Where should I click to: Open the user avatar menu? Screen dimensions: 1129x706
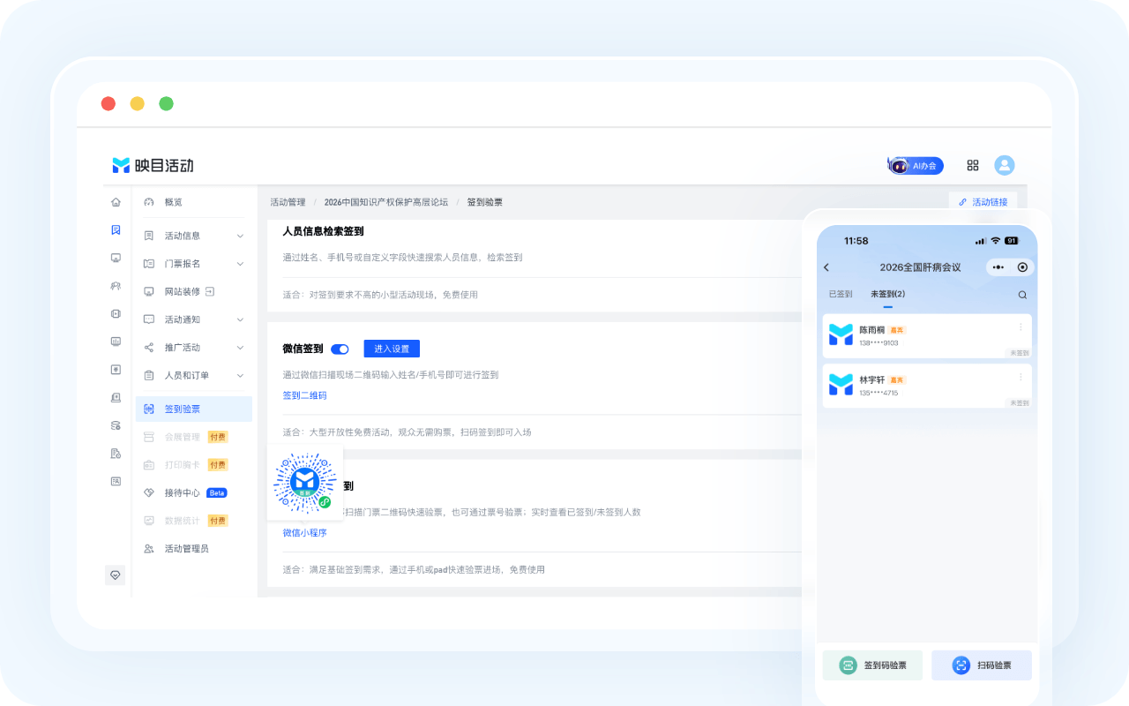[x=1004, y=165]
